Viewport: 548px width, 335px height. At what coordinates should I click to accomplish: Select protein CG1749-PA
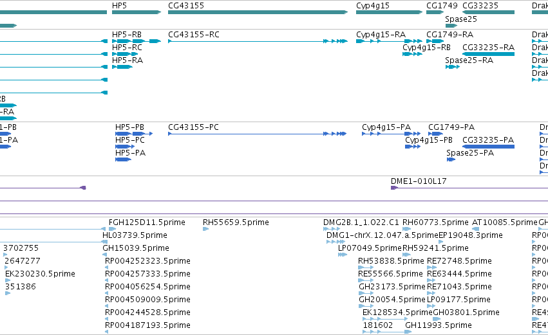(451, 127)
